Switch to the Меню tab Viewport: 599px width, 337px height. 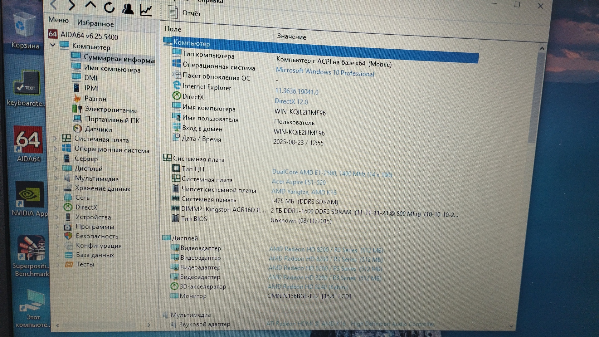pyautogui.click(x=58, y=20)
